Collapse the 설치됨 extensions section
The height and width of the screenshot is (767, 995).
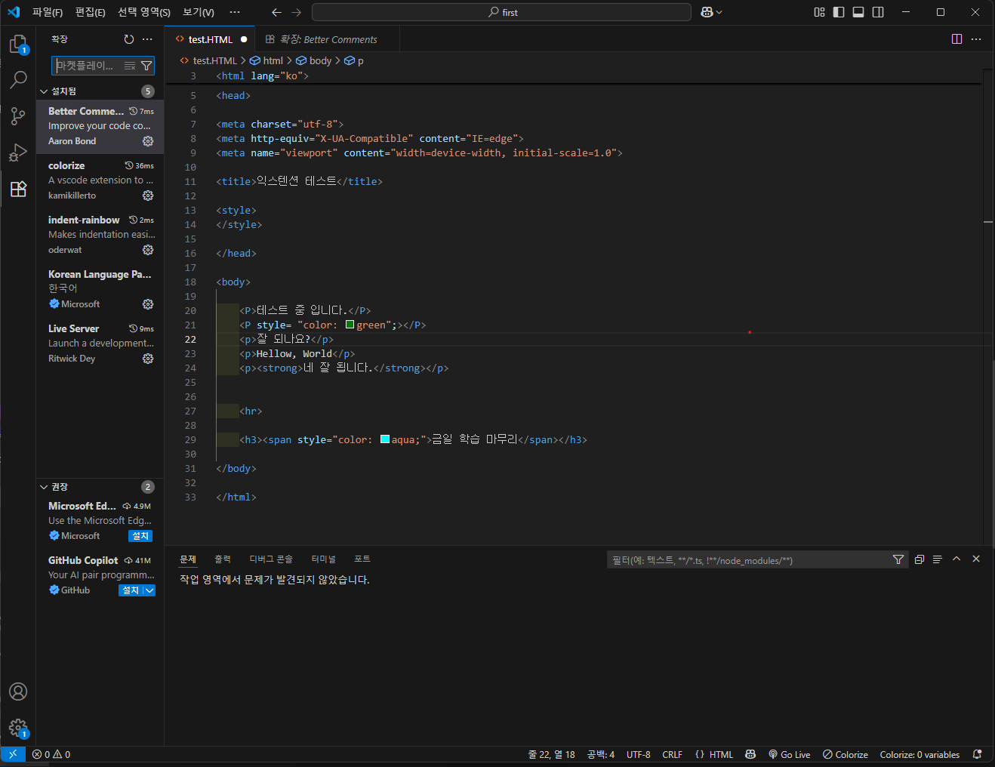(45, 91)
